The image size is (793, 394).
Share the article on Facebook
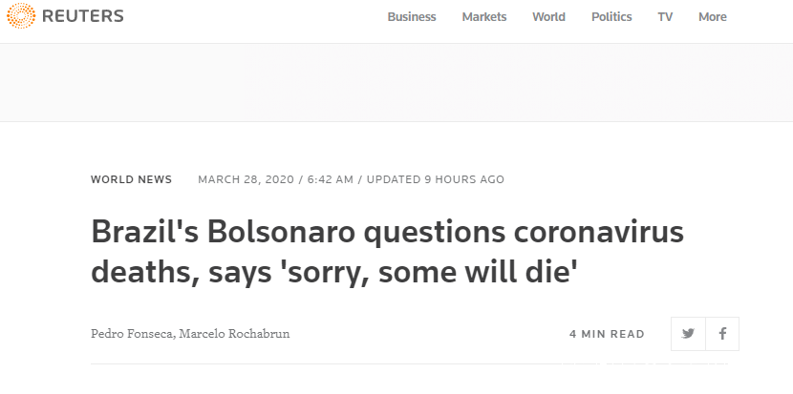point(722,334)
